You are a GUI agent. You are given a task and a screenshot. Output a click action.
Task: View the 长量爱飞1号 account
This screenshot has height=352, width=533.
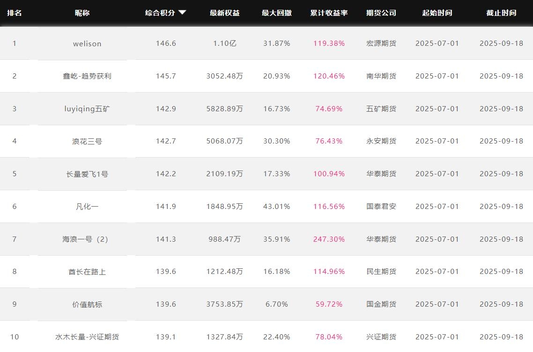(x=87, y=174)
